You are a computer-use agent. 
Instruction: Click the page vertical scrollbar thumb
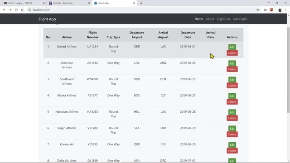coord(288,70)
